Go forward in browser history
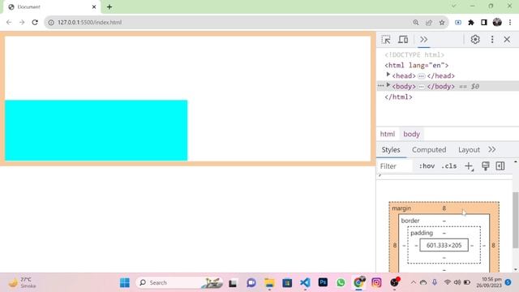This screenshot has height=292, width=519. (22, 22)
